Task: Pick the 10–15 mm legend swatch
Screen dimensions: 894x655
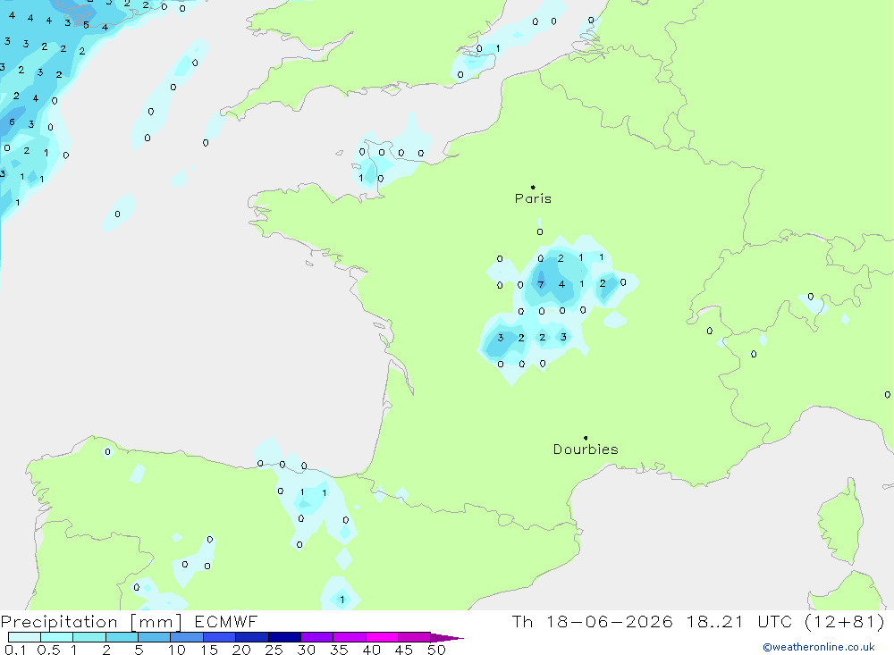Action: click(187, 637)
